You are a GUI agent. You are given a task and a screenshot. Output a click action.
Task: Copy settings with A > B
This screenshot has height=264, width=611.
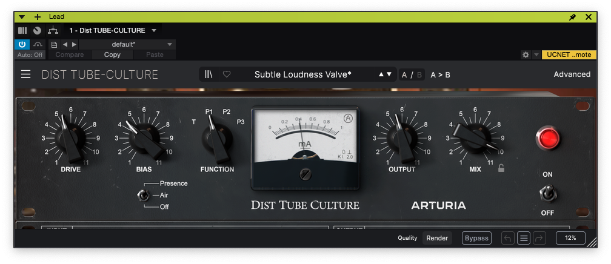440,74
